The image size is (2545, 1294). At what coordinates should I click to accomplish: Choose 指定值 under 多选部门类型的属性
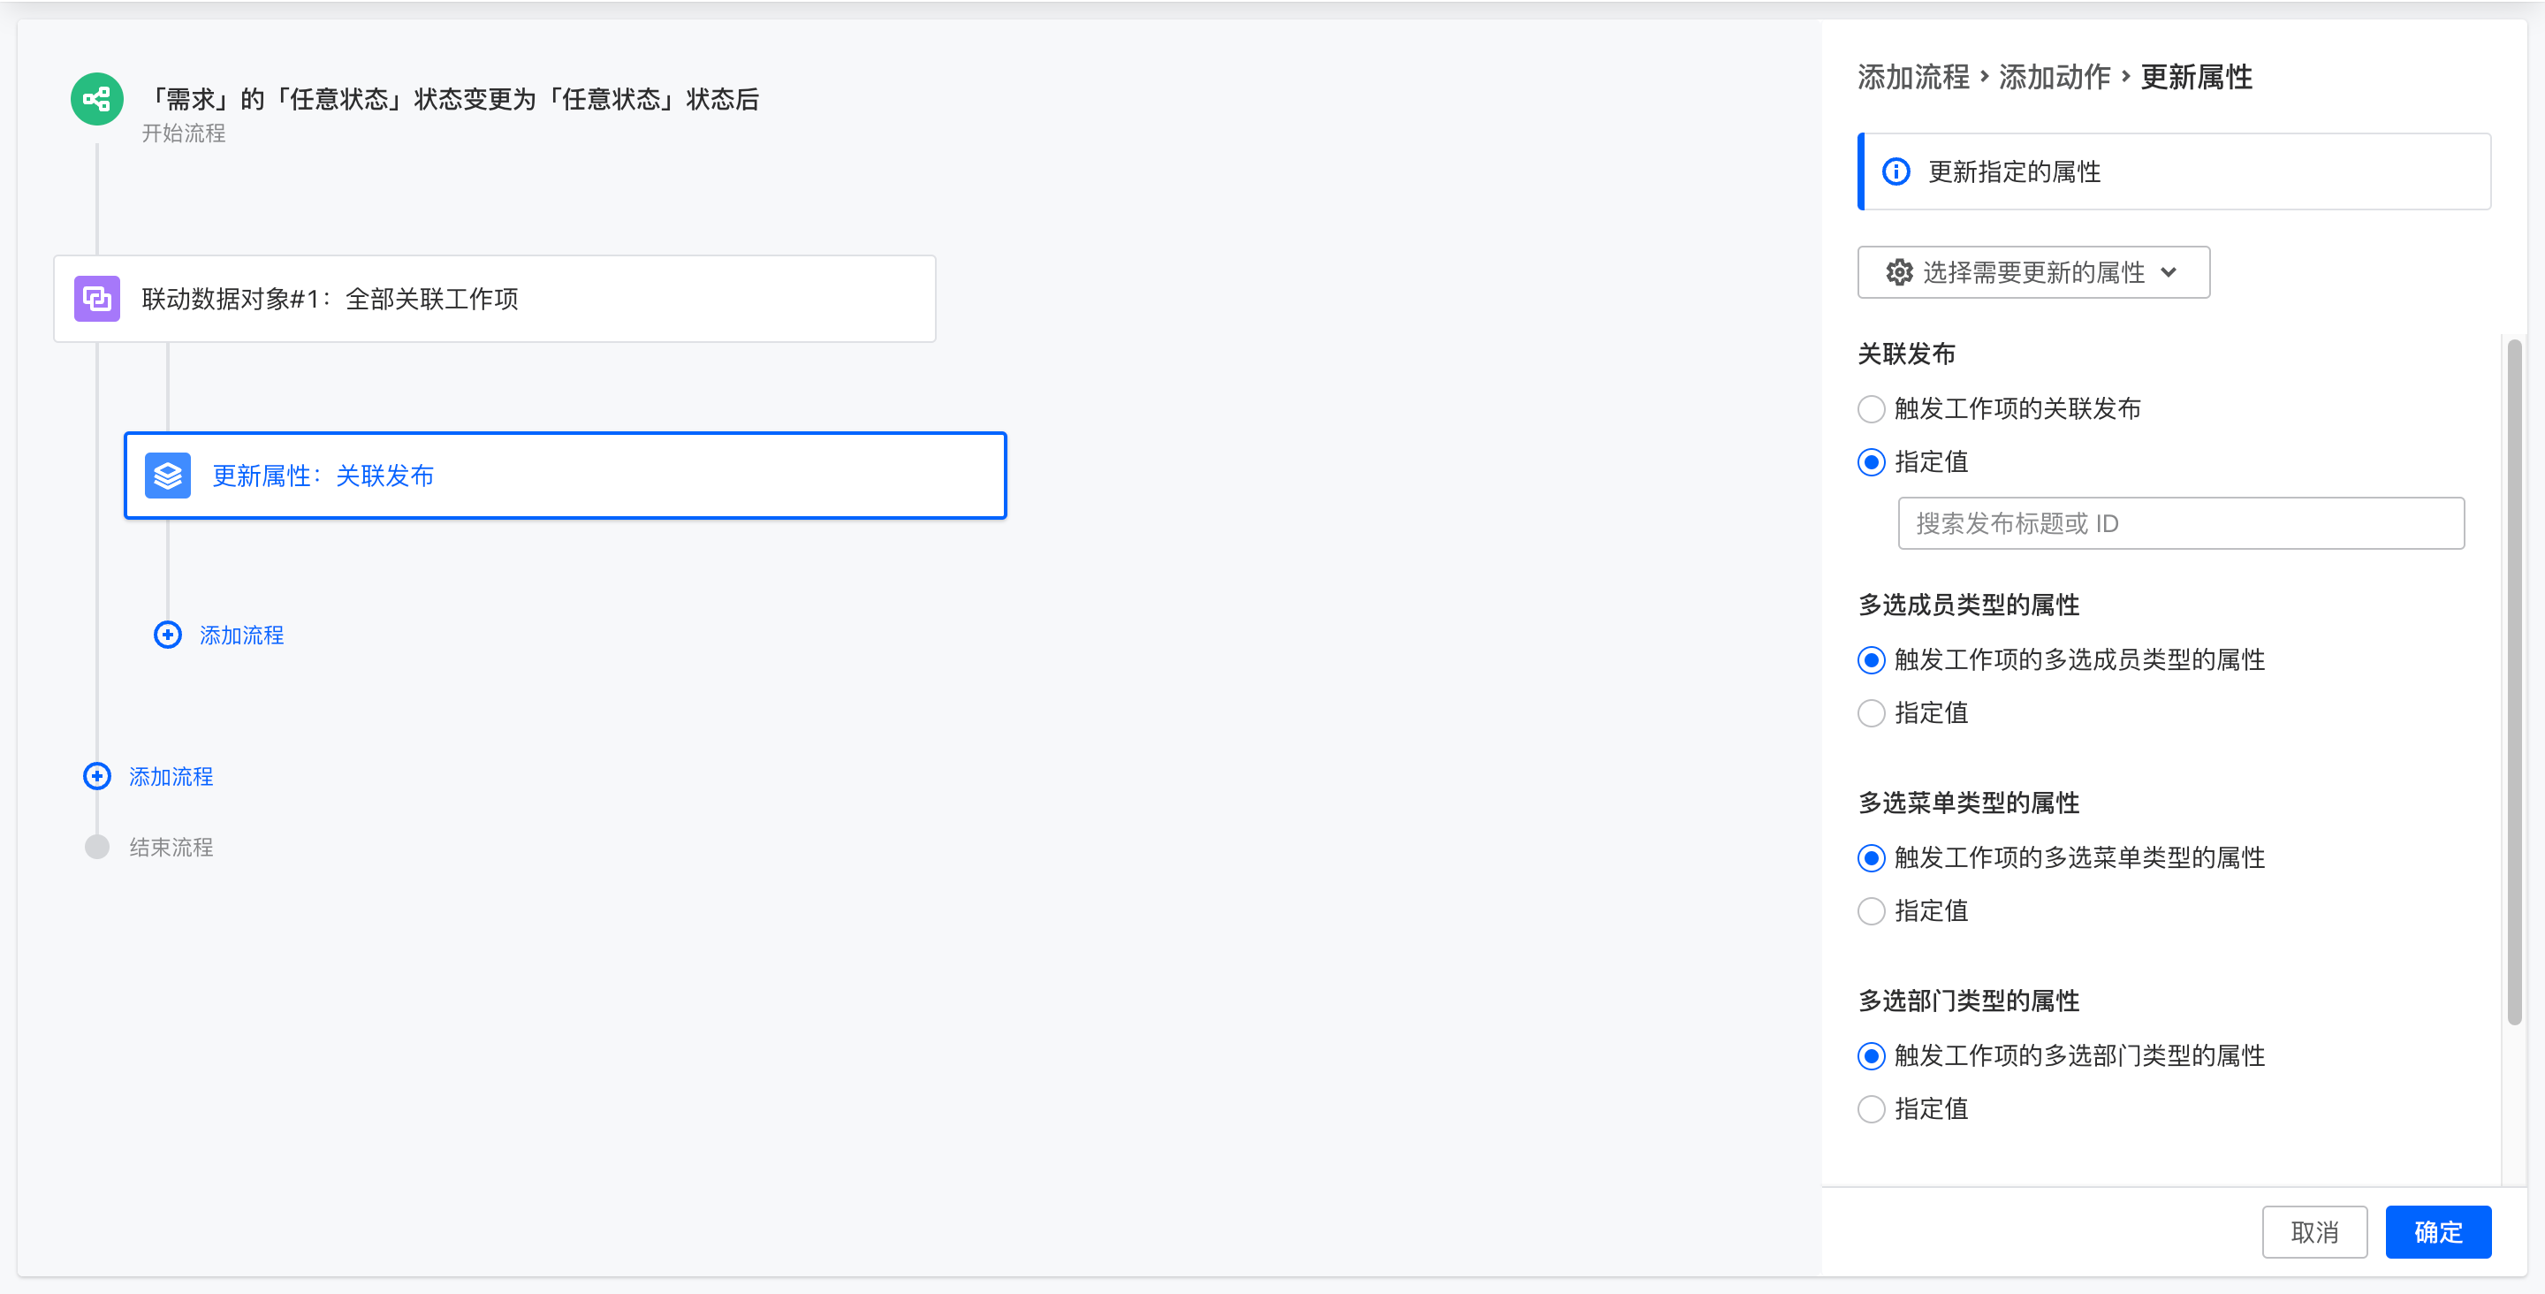point(1872,1109)
